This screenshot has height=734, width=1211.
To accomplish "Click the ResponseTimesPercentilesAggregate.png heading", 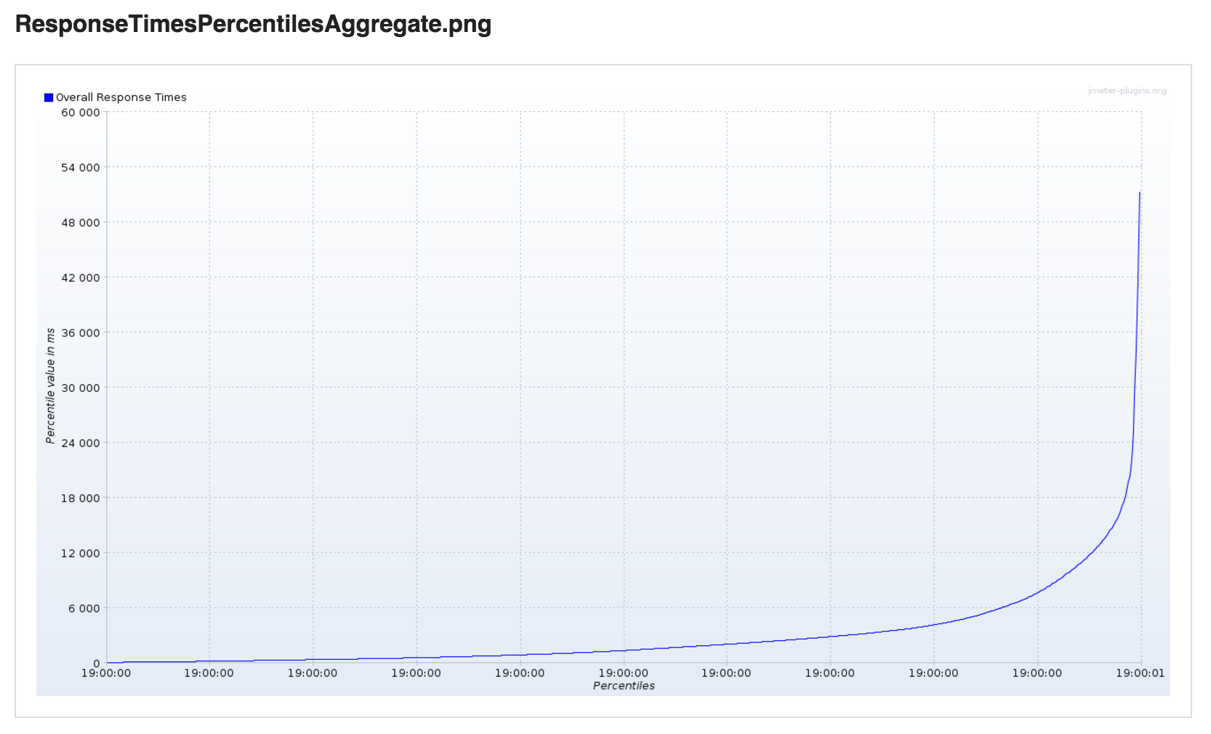I will [253, 24].
